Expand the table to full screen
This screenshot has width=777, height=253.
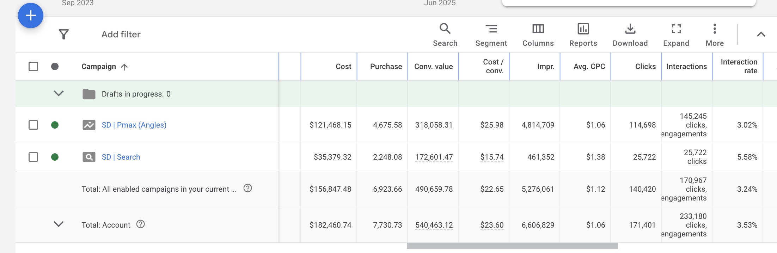[x=676, y=35]
